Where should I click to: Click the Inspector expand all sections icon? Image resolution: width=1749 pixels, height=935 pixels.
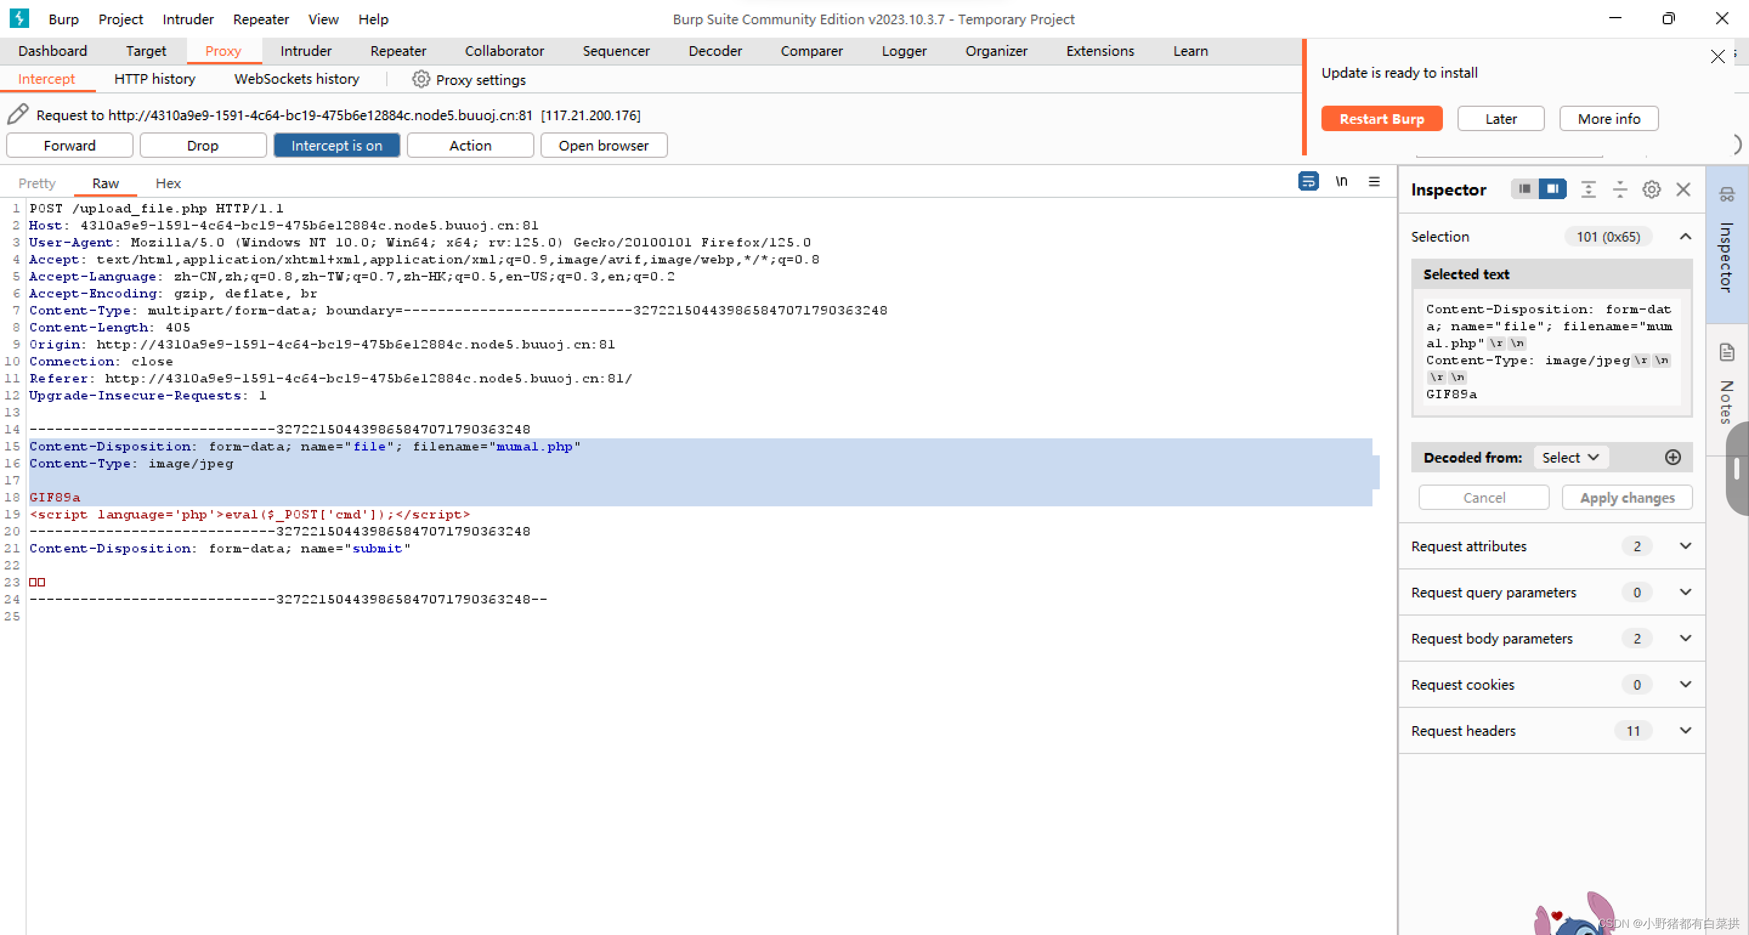click(1588, 189)
